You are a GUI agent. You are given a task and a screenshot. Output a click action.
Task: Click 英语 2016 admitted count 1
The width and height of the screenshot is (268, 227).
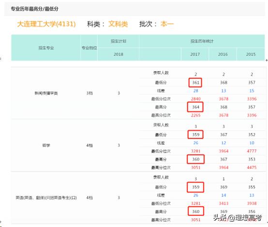coord(223,179)
